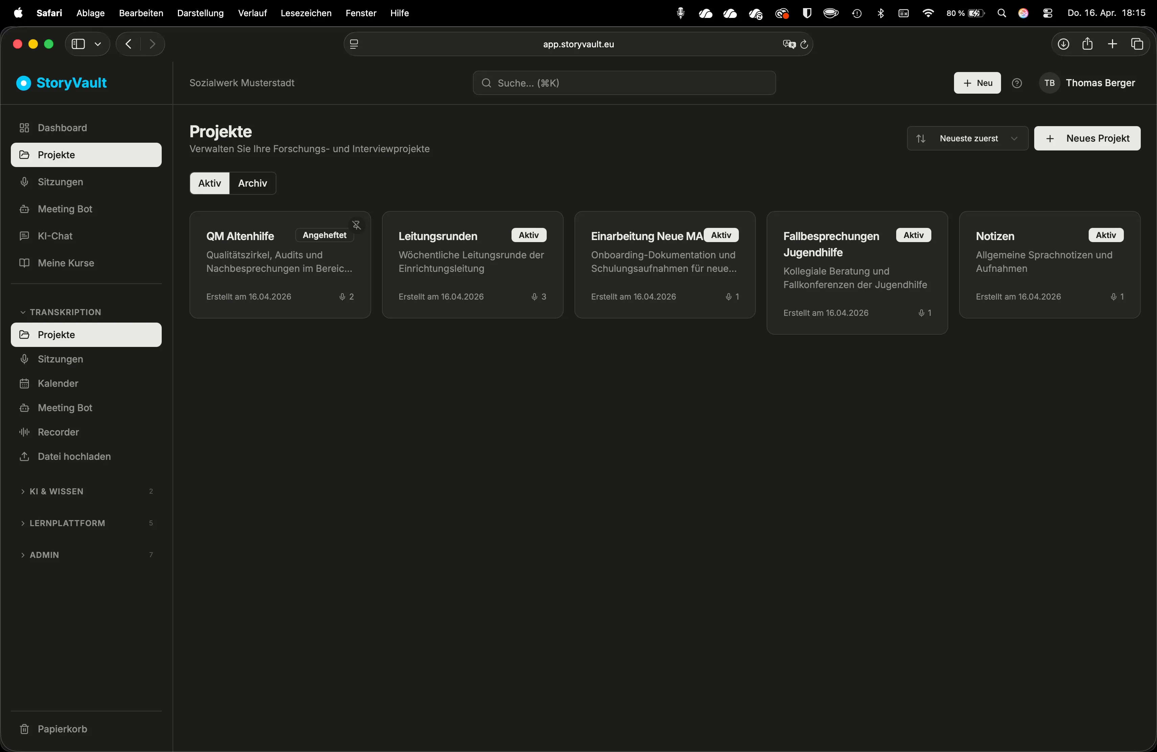
Task: Open Datei hochladen in the sidebar
Action: click(x=86, y=456)
